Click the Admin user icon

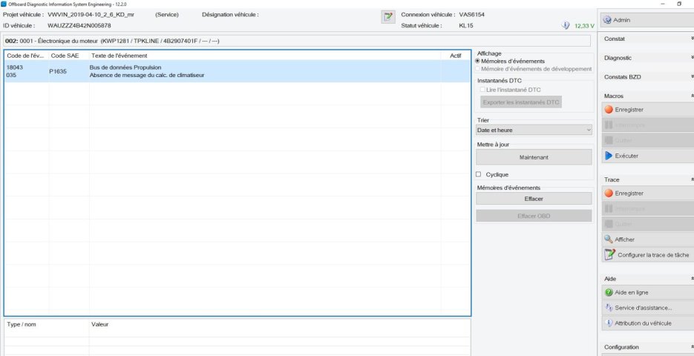coord(607,20)
